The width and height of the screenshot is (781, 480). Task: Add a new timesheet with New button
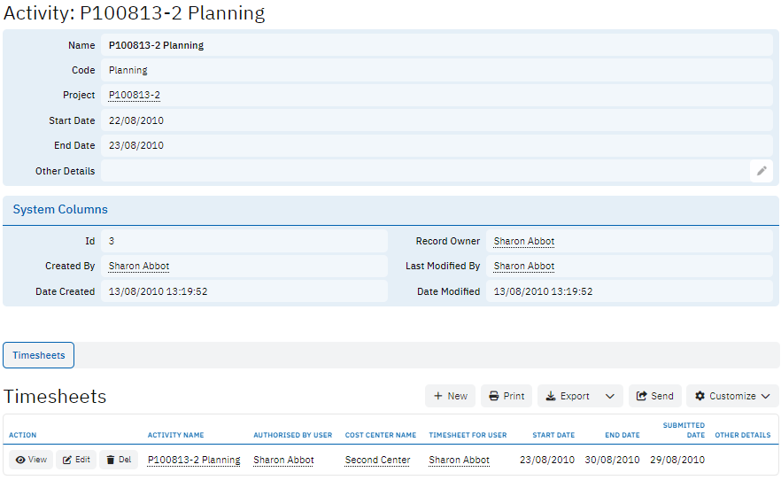point(450,396)
